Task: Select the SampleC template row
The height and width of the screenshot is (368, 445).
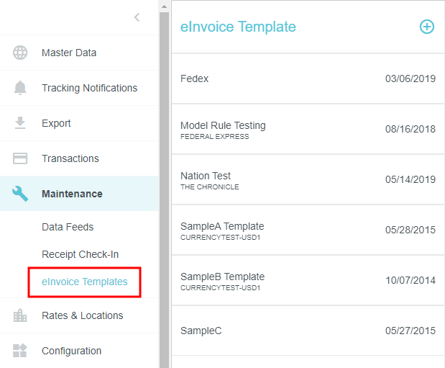Action: click(307, 331)
